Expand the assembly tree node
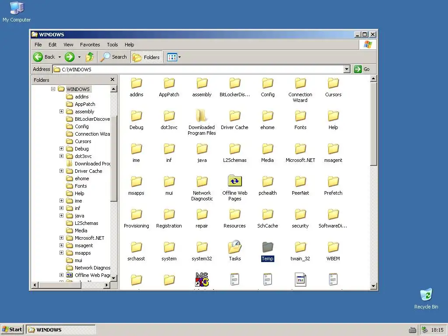 tap(61, 111)
